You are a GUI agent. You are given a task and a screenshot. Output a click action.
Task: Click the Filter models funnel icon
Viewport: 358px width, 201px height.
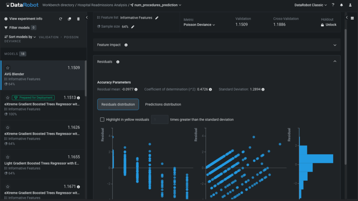[6, 28]
